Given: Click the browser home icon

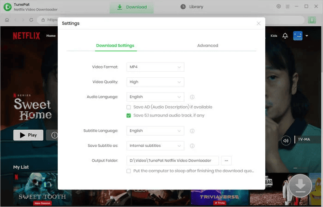Looking at the screenshot, I should [x=7, y=20].
